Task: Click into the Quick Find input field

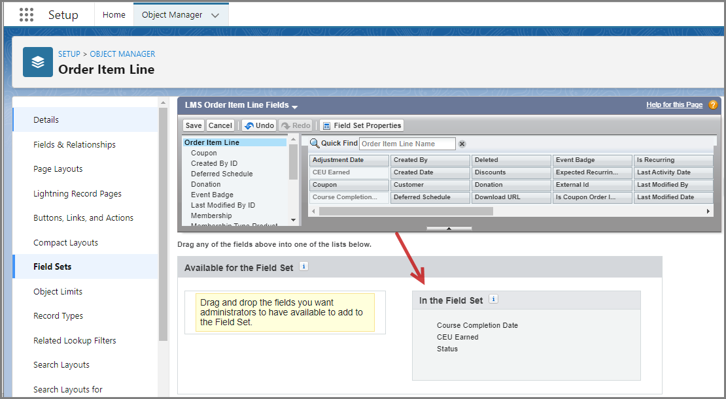Action: click(407, 144)
